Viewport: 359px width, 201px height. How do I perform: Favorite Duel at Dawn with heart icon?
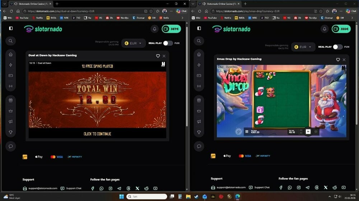(x=158, y=56)
